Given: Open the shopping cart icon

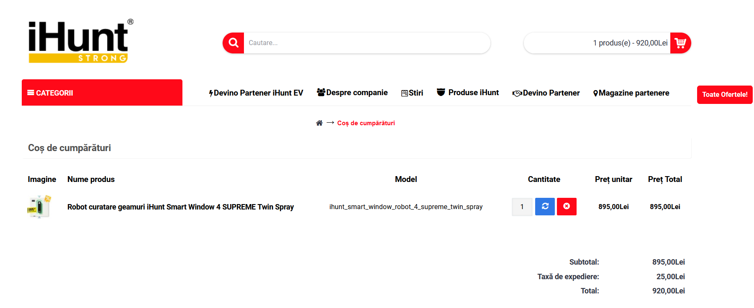Looking at the screenshot, I should click(680, 43).
